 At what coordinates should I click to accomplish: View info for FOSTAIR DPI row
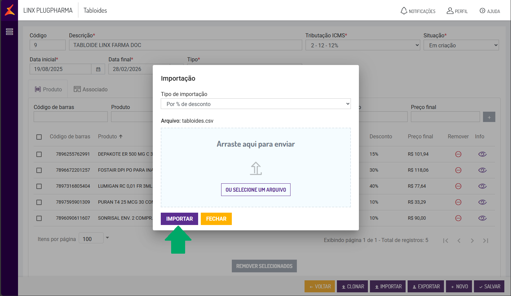[482, 170]
